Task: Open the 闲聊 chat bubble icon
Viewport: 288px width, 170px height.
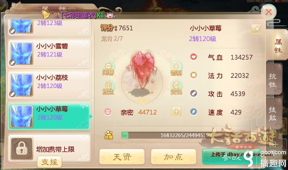Action: click(108, 68)
